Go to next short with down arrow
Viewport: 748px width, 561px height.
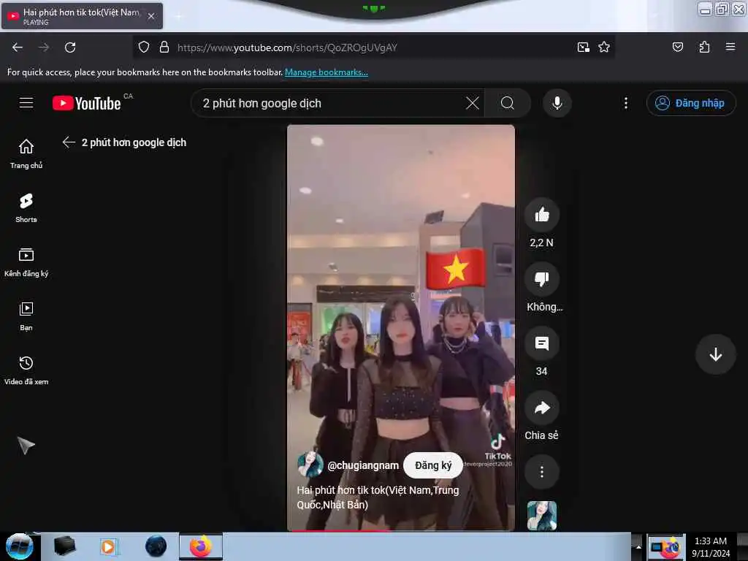click(716, 354)
